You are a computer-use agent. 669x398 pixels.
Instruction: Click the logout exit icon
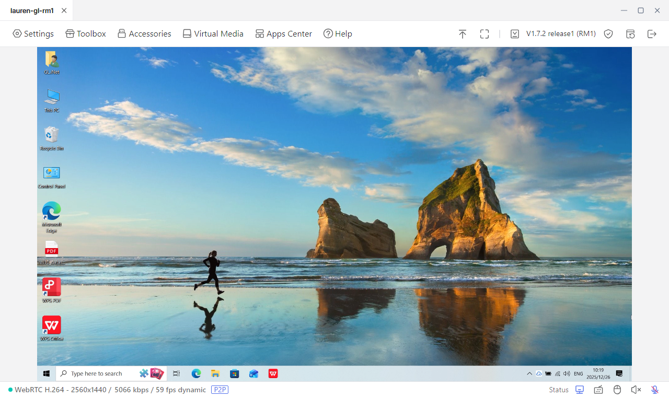[652, 34]
